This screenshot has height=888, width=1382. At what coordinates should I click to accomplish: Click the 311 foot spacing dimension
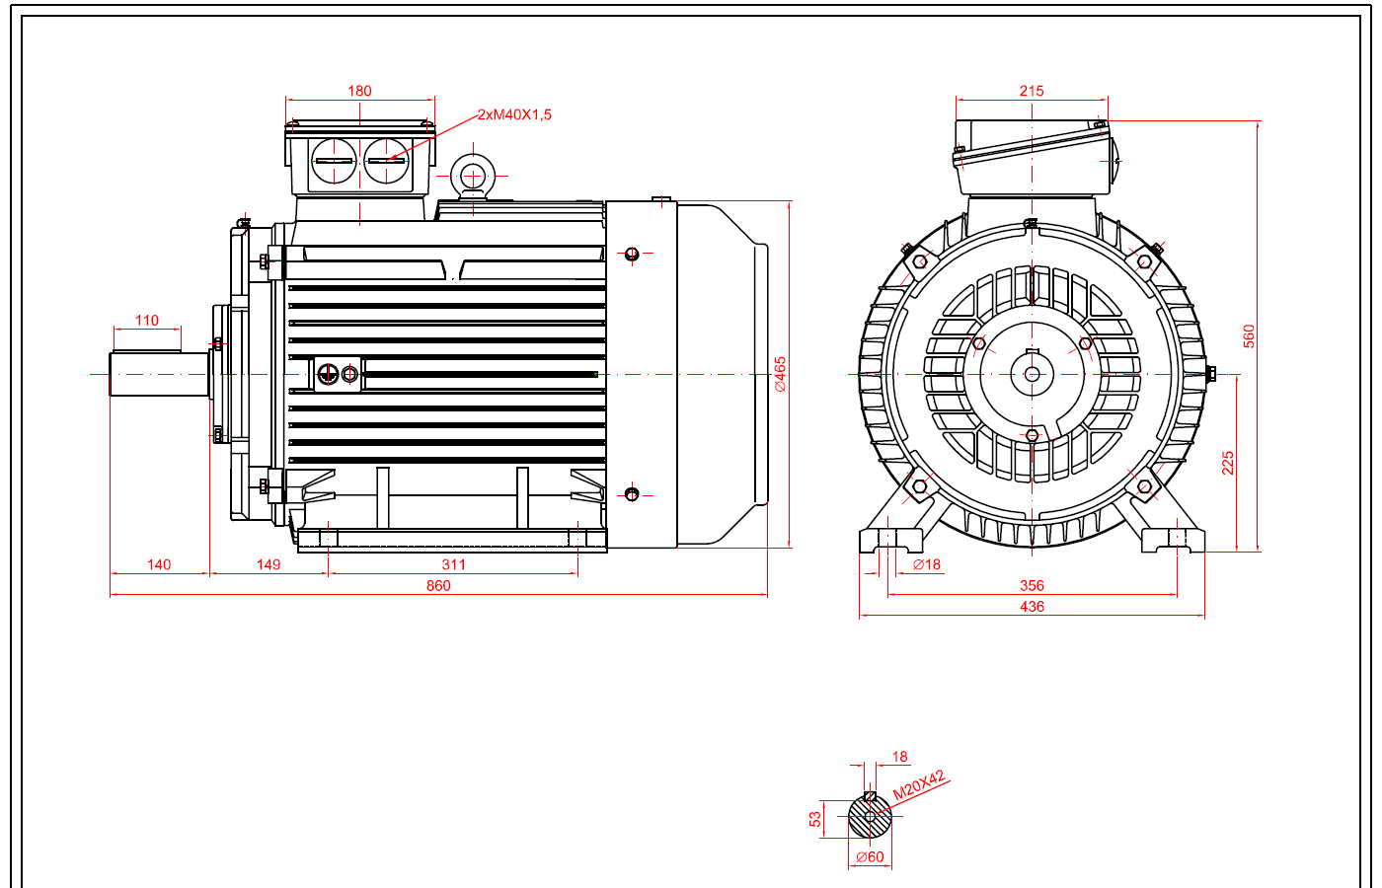(x=453, y=564)
